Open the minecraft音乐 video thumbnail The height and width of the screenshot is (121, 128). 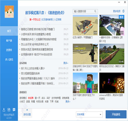click(x=112, y=83)
